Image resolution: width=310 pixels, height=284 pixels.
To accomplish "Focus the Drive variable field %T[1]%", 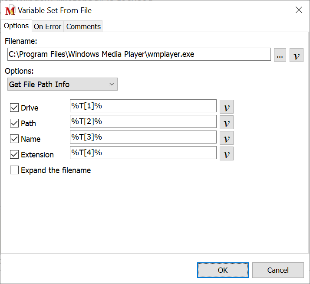I will [x=143, y=106].
